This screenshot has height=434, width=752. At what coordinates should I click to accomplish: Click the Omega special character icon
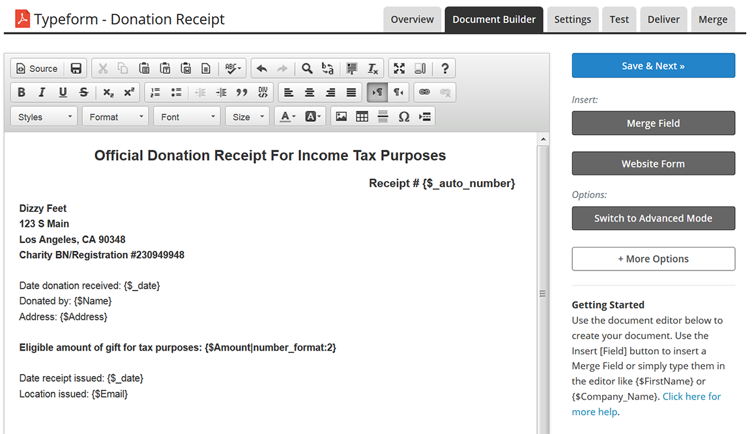404,117
